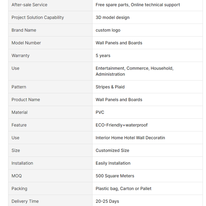Select the 5 years warranty value
The image size is (206, 206).
click(x=103, y=56)
